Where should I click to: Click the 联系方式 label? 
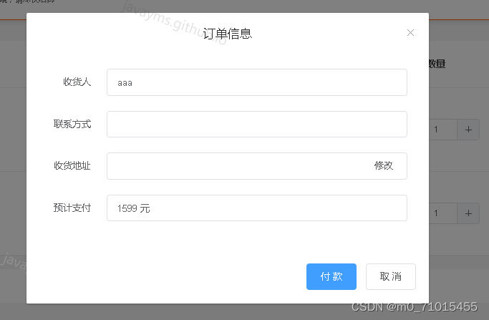(72, 124)
